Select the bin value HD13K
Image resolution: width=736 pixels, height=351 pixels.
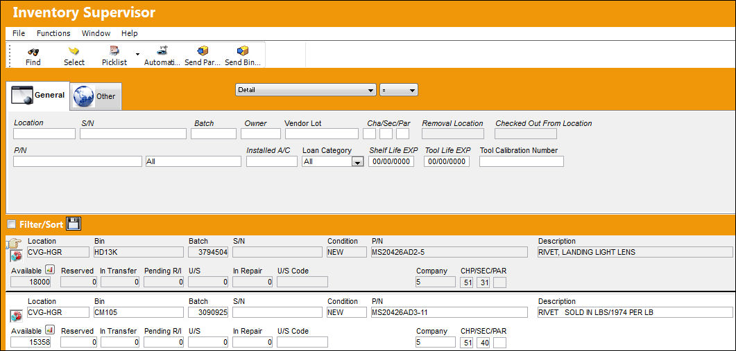point(139,252)
